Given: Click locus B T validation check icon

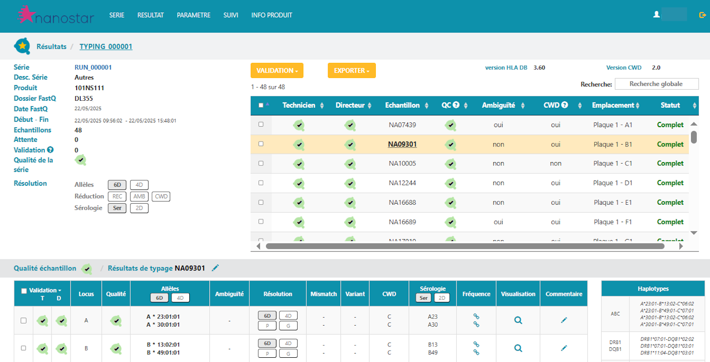Looking at the screenshot, I should pyautogui.click(x=43, y=349).
